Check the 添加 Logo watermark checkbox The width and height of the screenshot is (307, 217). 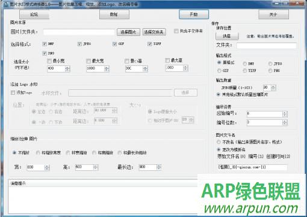coord(13,92)
